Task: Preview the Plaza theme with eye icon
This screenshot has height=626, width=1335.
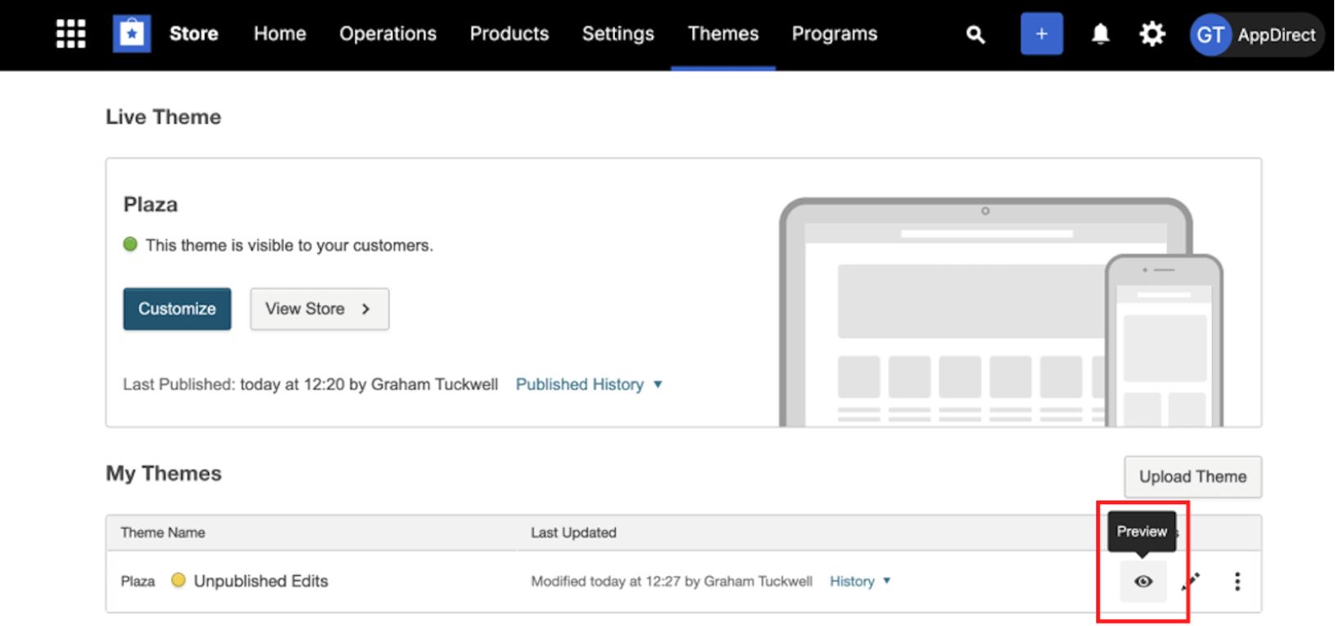Action: (x=1143, y=582)
